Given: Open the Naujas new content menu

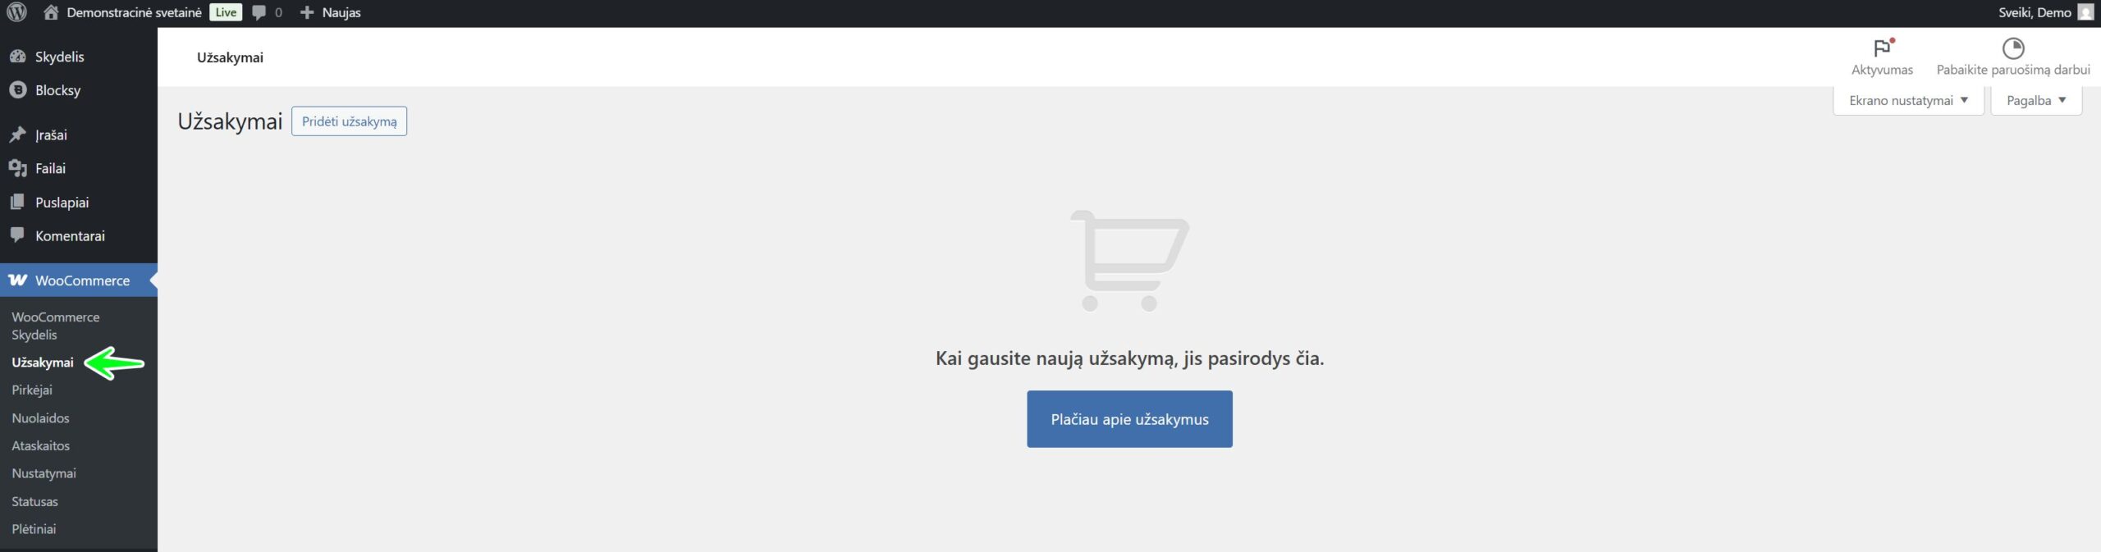Looking at the screenshot, I should tap(331, 12).
